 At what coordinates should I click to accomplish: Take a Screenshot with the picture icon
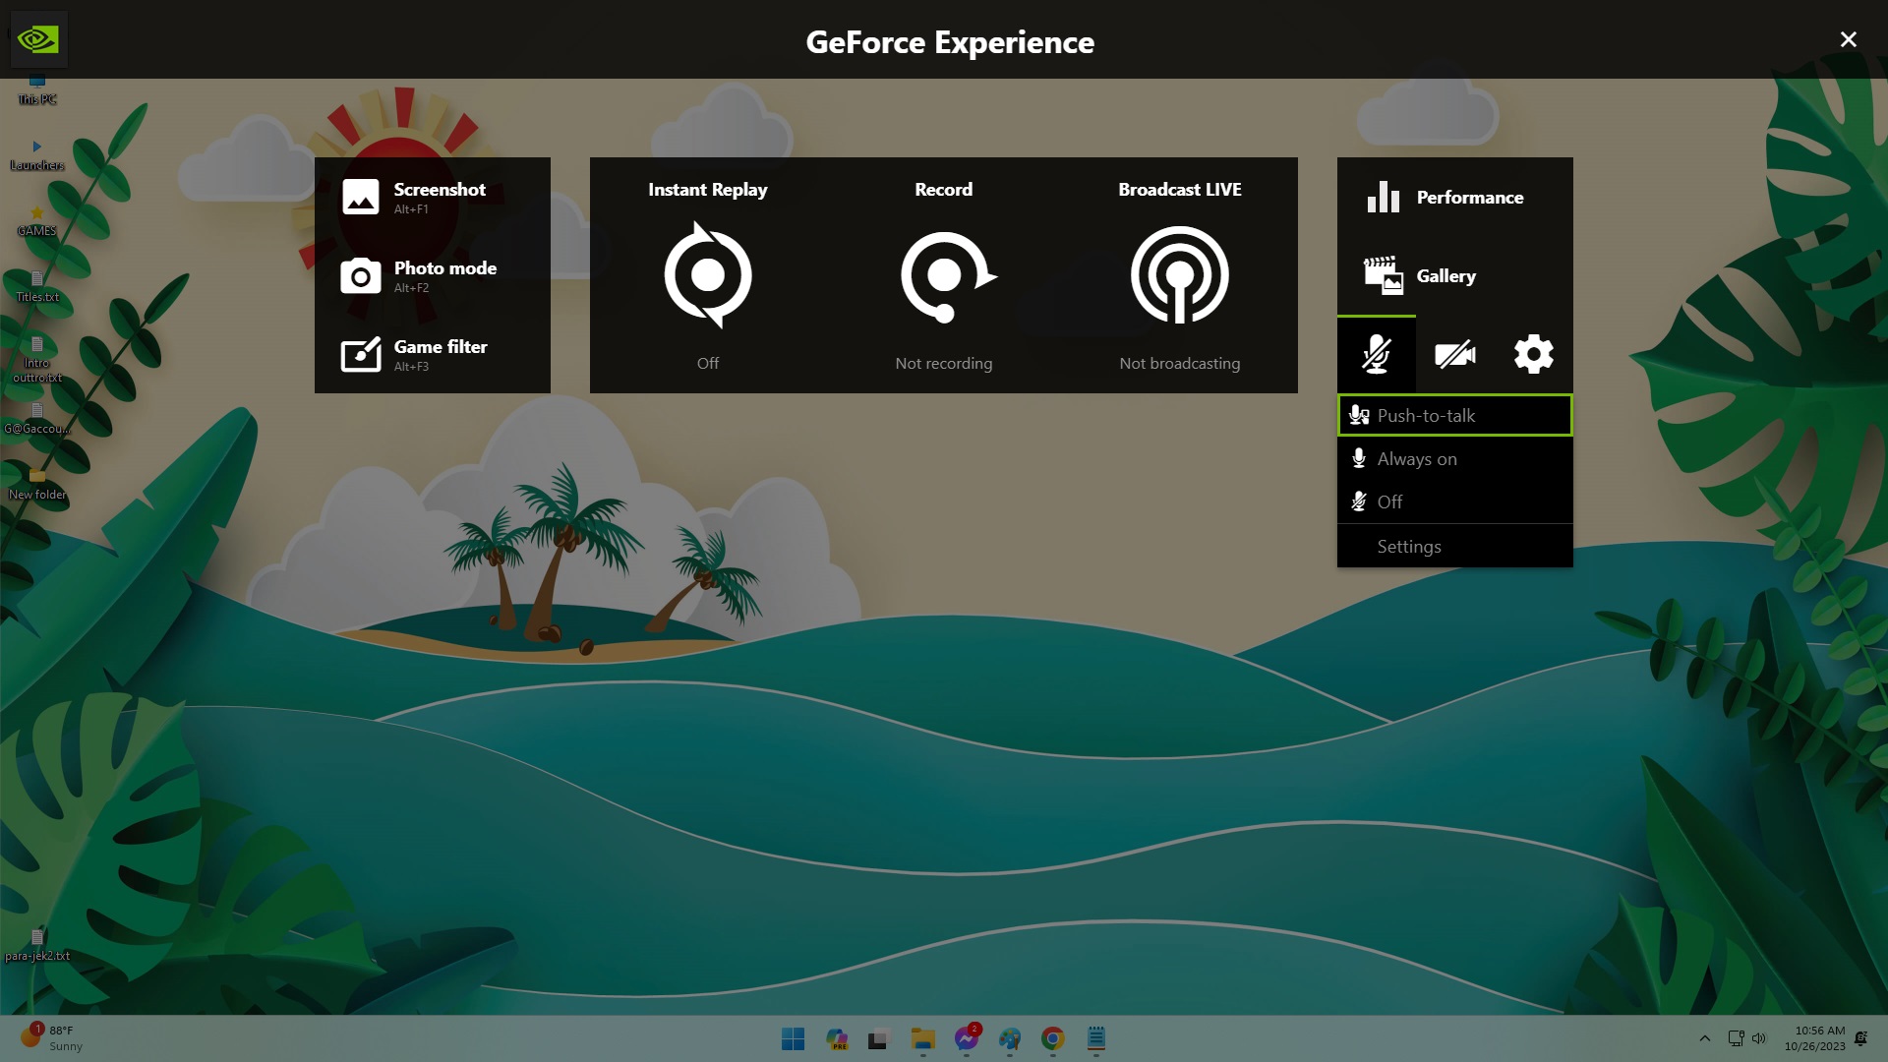coord(360,197)
